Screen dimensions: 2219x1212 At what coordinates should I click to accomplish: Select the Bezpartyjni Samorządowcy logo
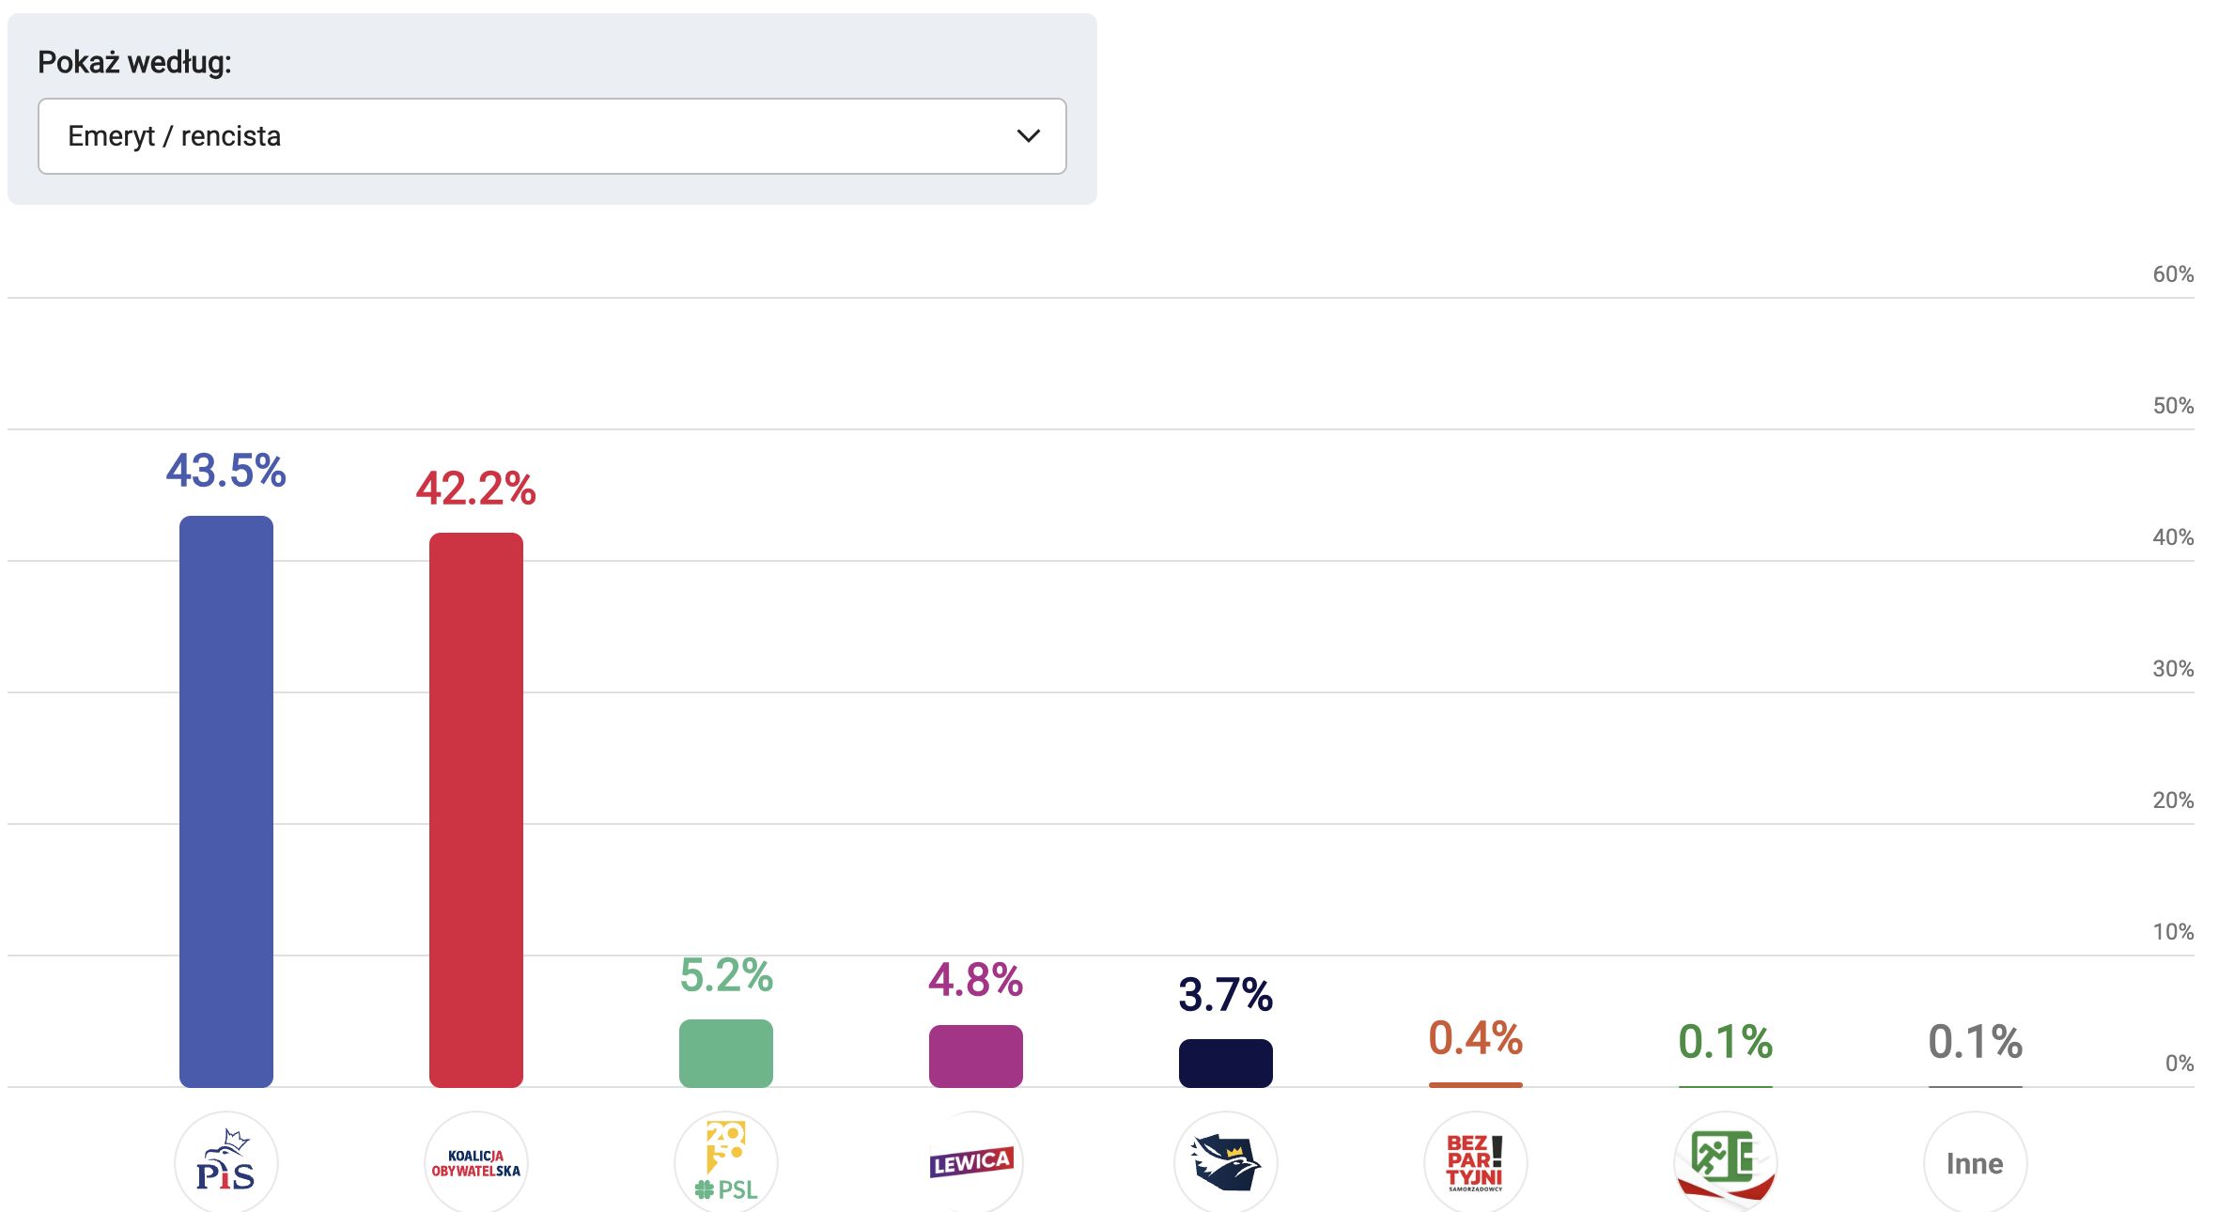tap(1475, 1163)
